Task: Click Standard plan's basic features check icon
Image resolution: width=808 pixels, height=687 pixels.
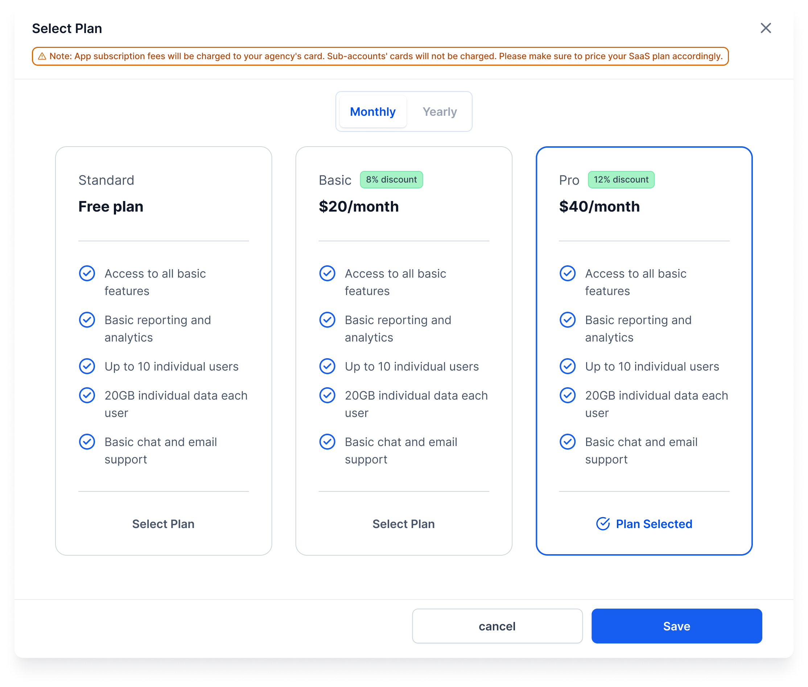Action: tap(87, 273)
